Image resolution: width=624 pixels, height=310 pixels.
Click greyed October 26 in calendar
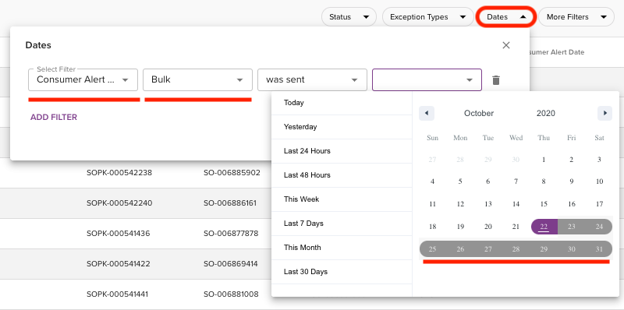pyautogui.click(x=460, y=249)
